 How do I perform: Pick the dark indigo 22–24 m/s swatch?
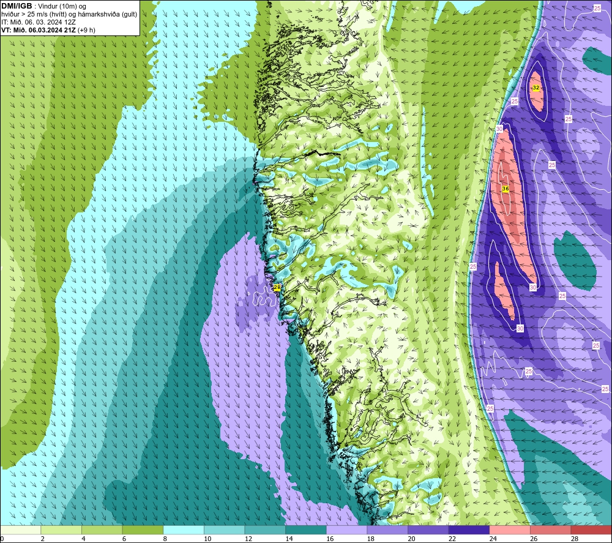(x=469, y=530)
